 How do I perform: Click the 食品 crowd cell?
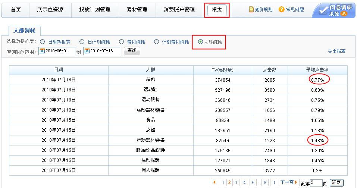(x=150, y=120)
